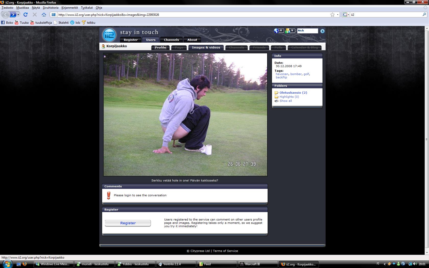Open the Channels navigation tab
This screenshot has height=268, width=429.
(x=171, y=40)
